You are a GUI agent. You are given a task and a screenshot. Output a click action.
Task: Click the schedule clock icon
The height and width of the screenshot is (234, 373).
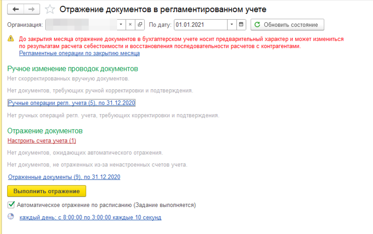[11, 217]
